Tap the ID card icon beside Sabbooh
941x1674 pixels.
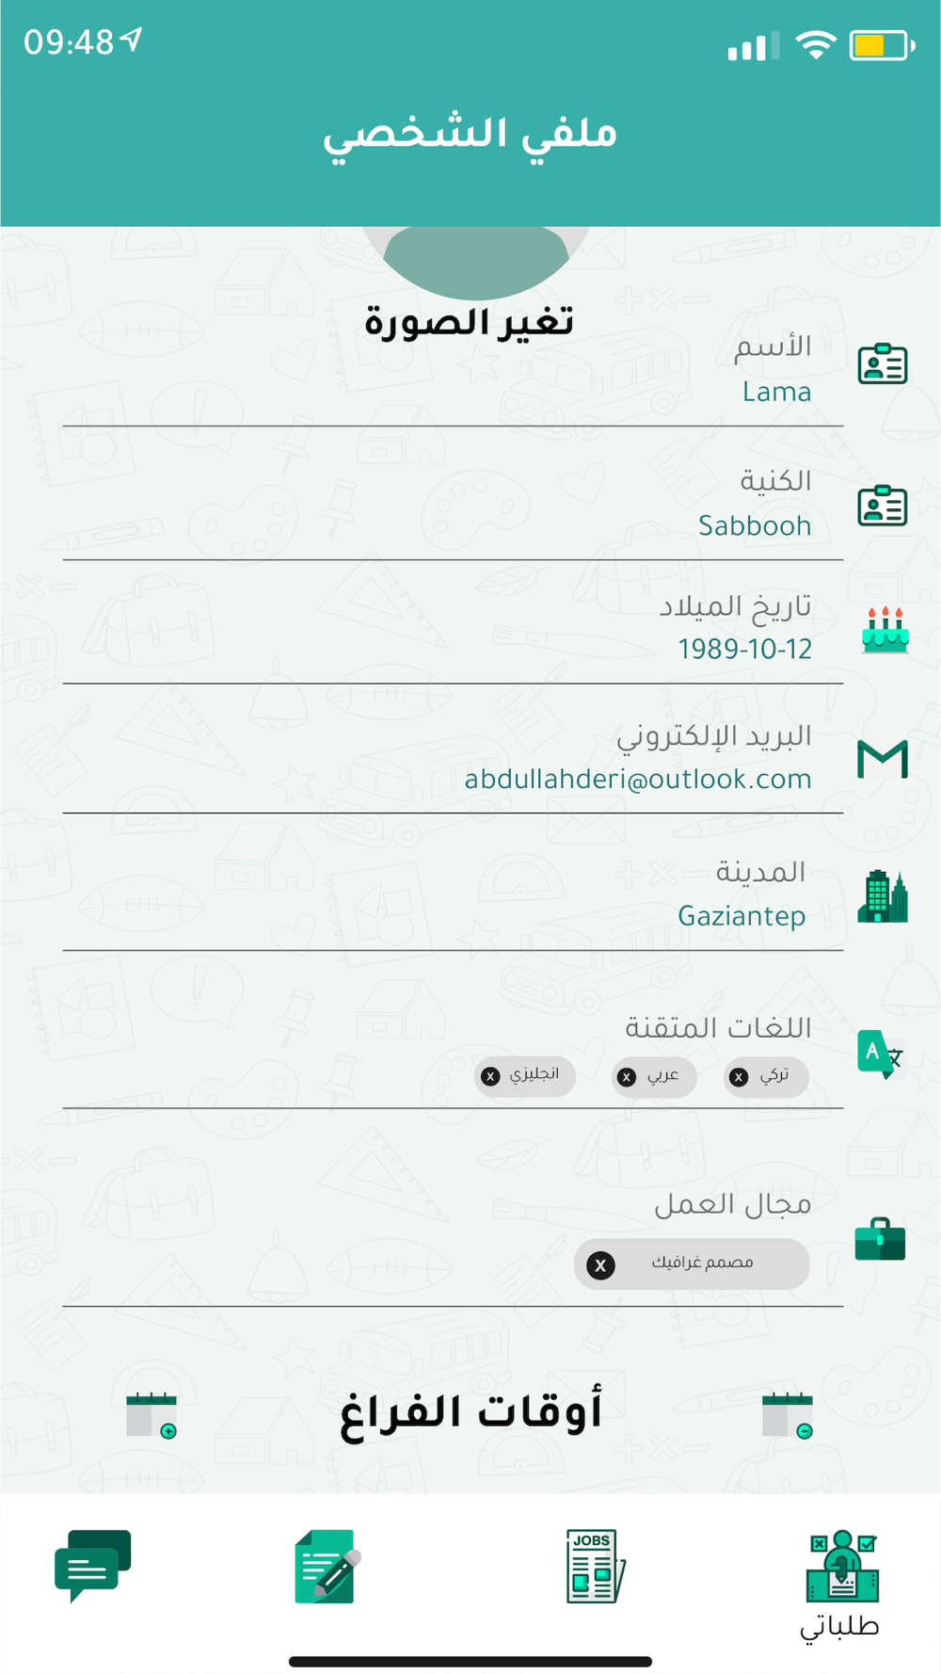click(x=883, y=506)
